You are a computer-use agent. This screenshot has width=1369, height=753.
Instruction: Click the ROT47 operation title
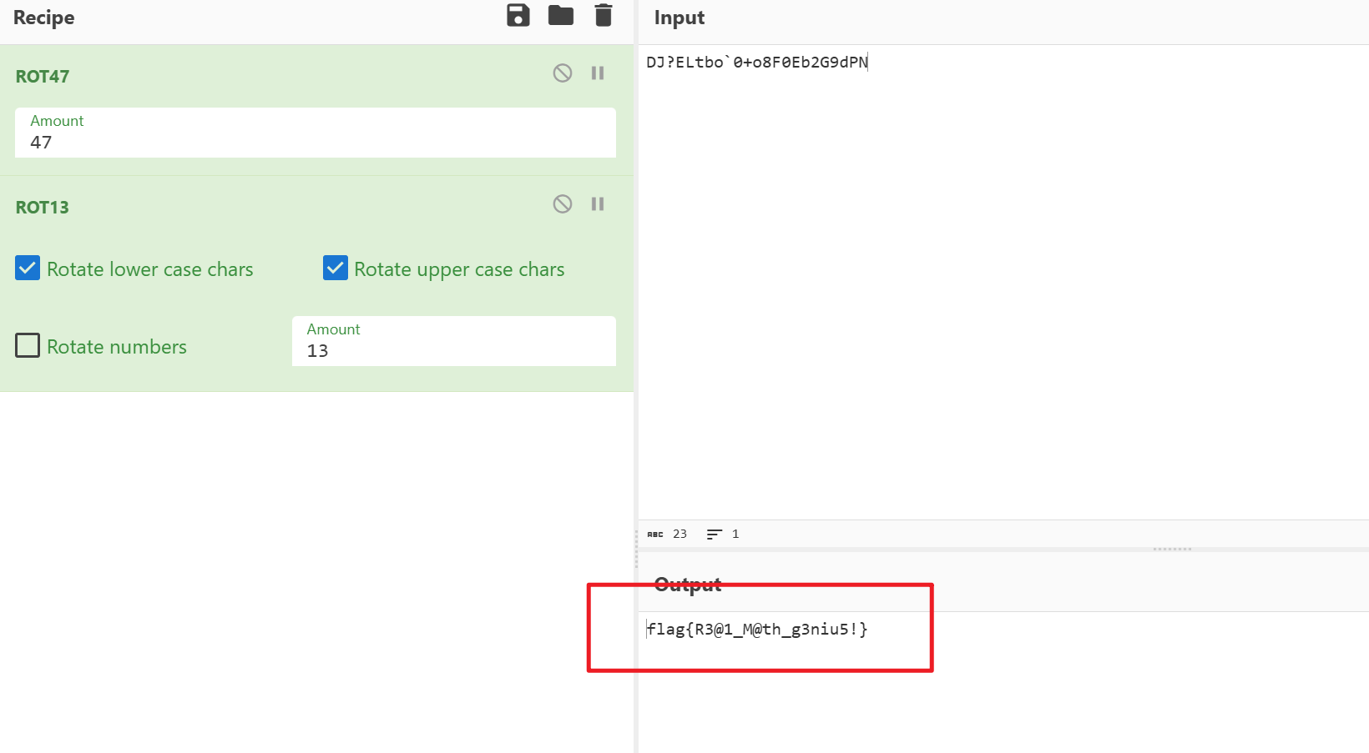pyautogui.click(x=43, y=77)
